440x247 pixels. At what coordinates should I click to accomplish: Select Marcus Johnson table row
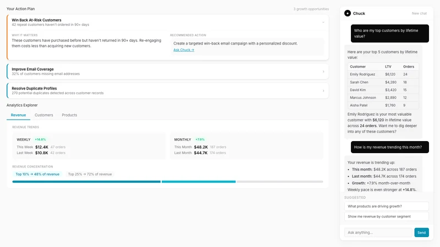383,98
